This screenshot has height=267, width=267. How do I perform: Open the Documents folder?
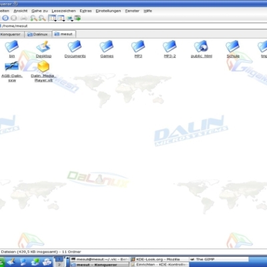coord(75,49)
